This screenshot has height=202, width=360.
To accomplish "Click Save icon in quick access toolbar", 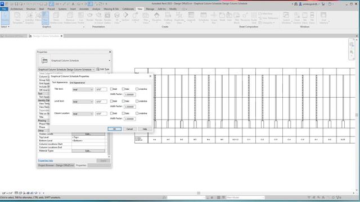I will point(16,4).
